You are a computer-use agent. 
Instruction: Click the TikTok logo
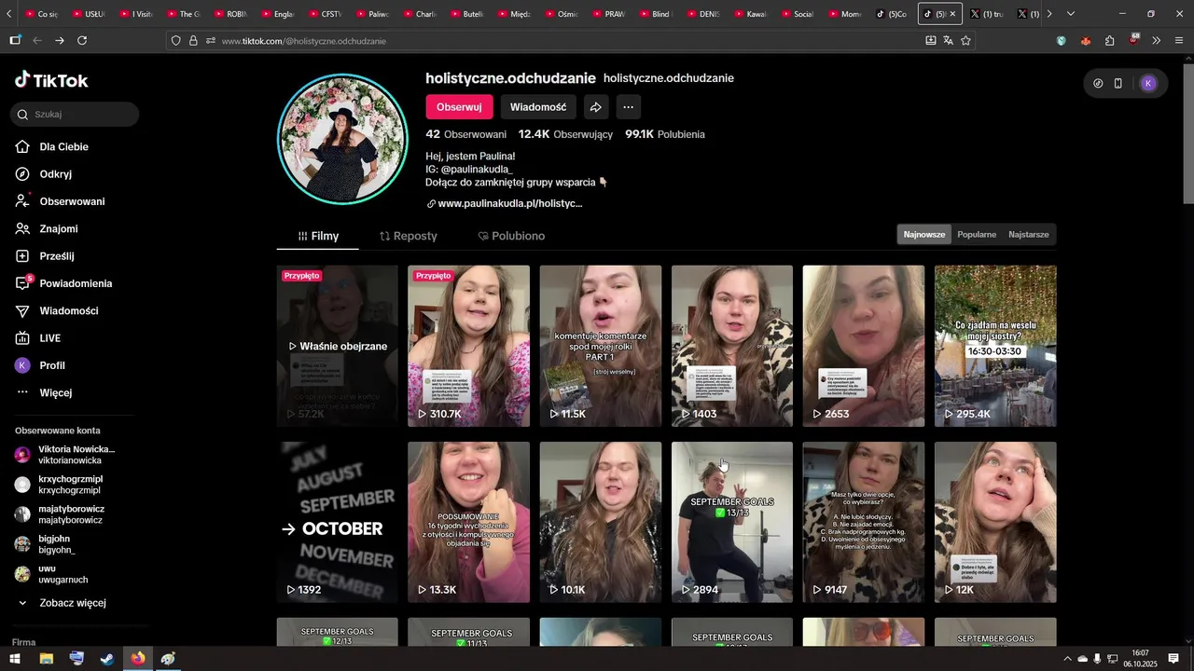51,80
